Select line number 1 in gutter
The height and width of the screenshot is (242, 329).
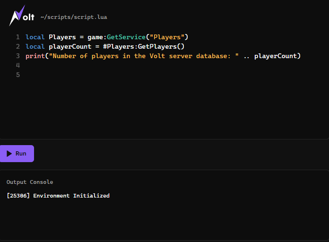tap(17, 37)
